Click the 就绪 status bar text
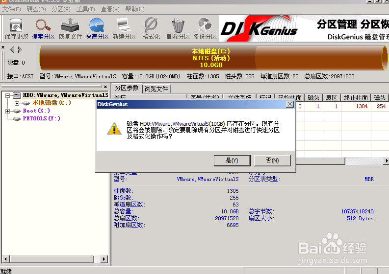Image resolution: width=389 pixels, height=274 pixels. coord(6,271)
